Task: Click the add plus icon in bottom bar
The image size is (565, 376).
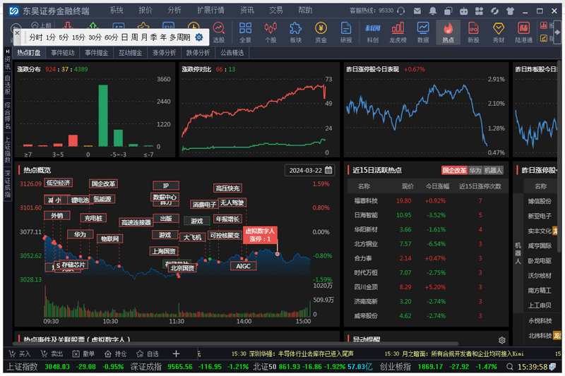Action: tap(176, 353)
